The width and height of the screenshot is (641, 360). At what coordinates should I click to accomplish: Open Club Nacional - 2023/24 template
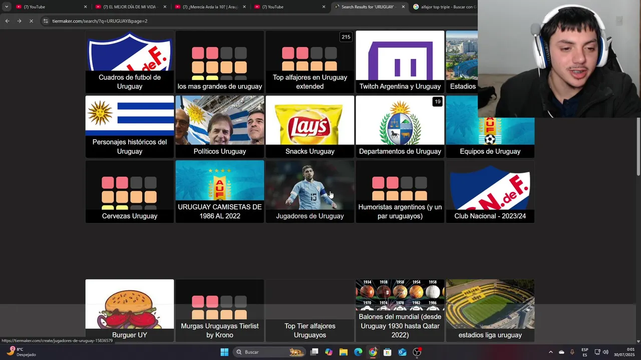tap(490, 191)
